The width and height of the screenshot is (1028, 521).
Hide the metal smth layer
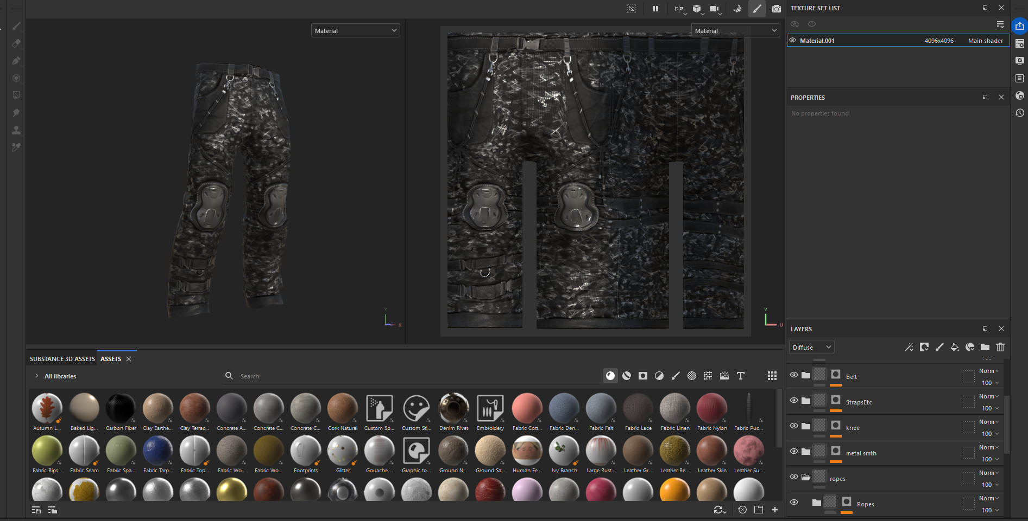click(794, 451)
